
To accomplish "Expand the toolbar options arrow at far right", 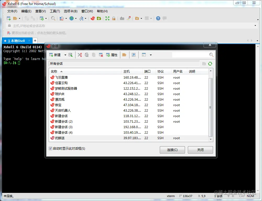I will coord(258,20).
